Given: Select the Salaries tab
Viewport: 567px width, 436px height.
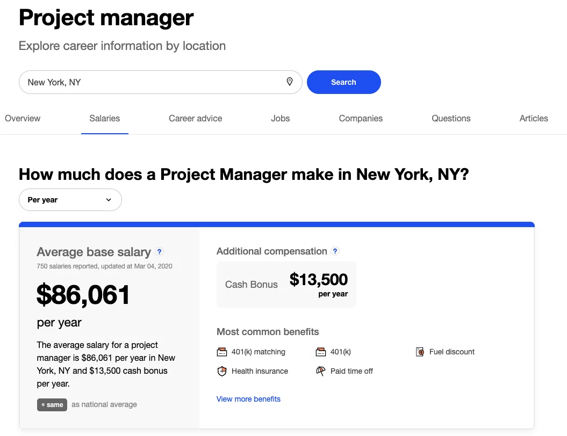Looking at the screenshot, I should (104, 119).
